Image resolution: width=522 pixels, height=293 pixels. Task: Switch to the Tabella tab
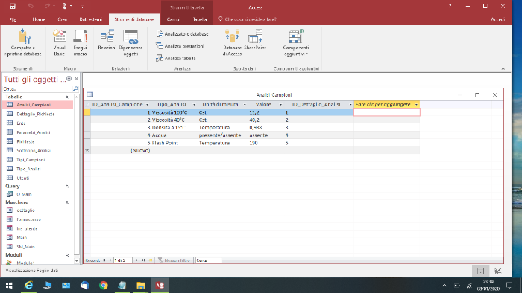tap(200, 19)
